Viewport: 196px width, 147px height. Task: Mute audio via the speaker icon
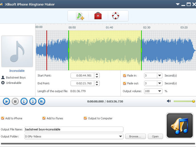pyautogui.click(x=169, y=101)
